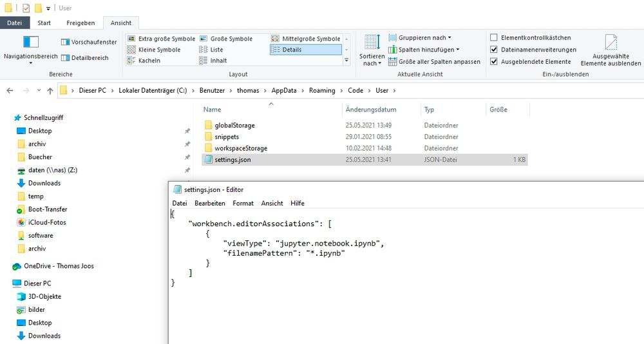Select Große Symbole layout
Viewport: 644px width, 344px height.
[226, 39]
